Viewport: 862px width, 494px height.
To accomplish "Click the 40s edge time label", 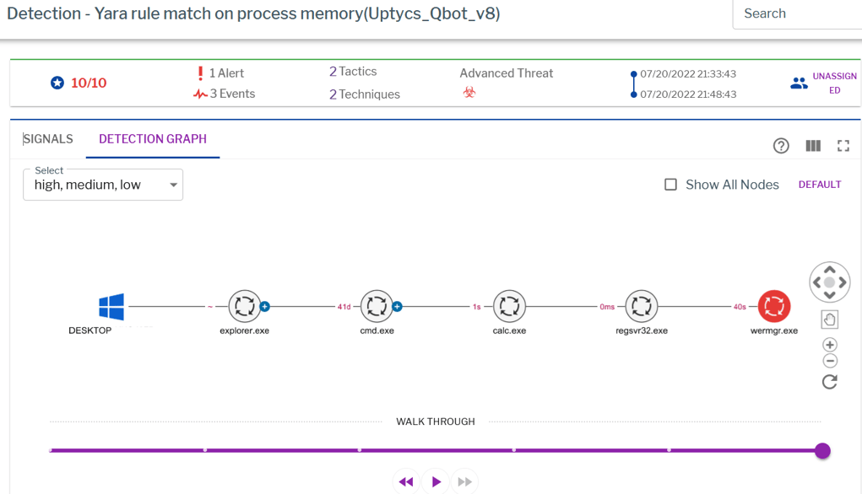I will pos(740,307).
